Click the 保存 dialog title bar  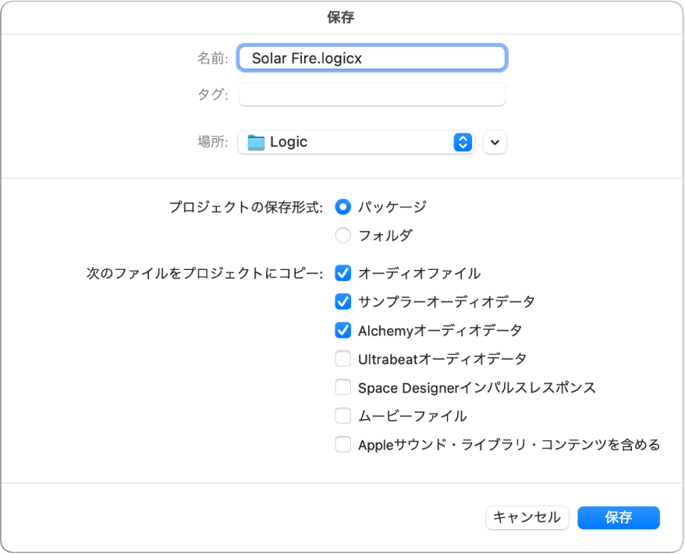click(342, 16)
